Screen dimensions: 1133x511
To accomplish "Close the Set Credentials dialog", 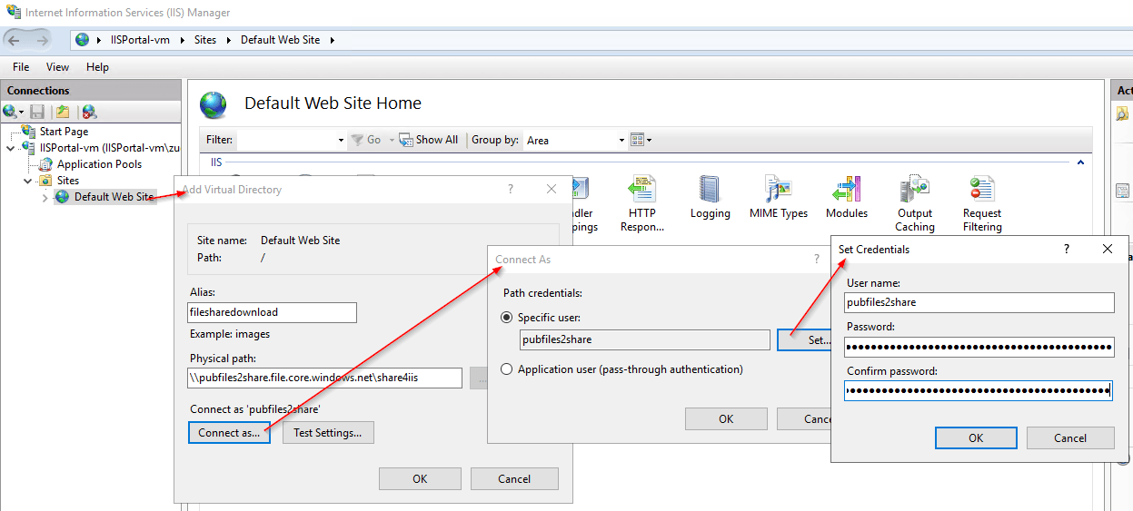I will tap(1107, 249).
